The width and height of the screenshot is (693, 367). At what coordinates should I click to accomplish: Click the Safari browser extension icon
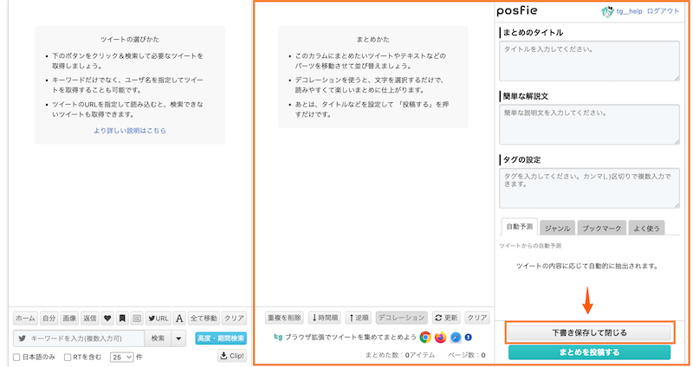tap(455, 337)
